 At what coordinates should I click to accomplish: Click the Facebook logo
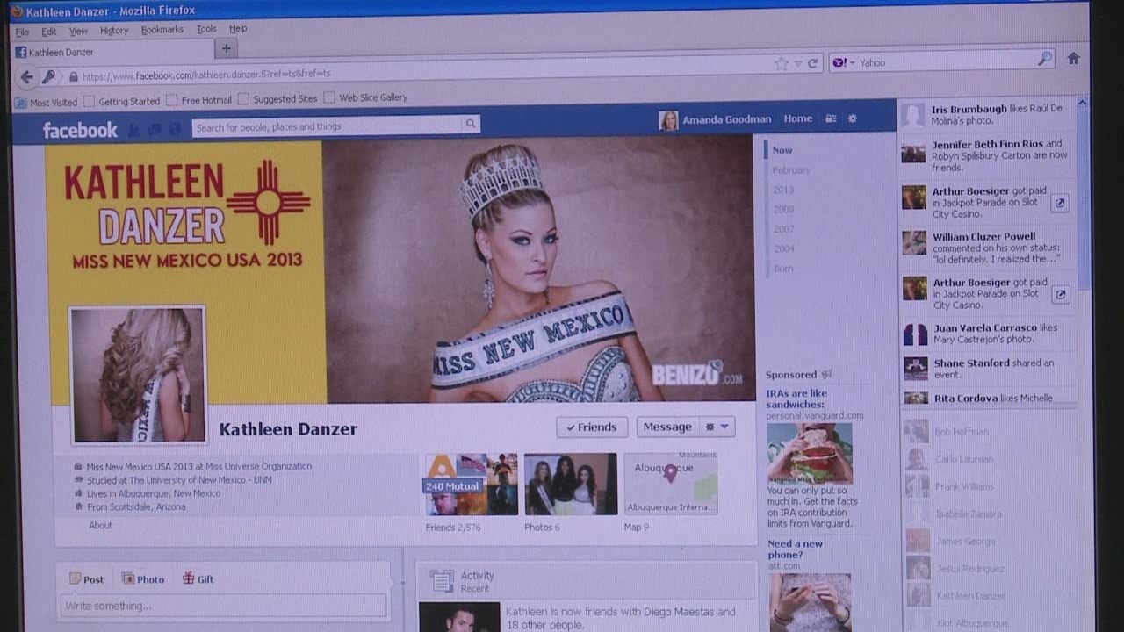[80, 130]
